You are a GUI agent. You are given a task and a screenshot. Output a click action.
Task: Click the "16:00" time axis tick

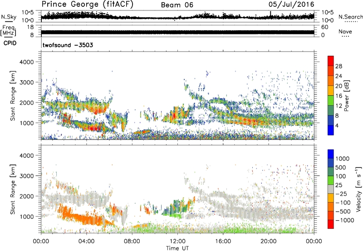coord(223,241)
